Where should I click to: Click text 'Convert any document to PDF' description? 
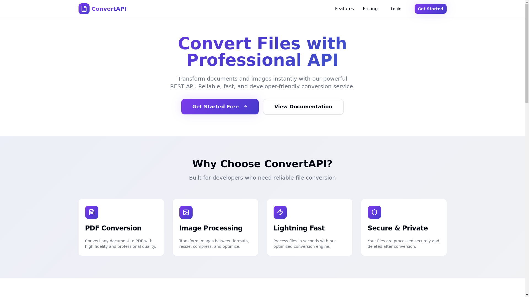click(120, 244)
